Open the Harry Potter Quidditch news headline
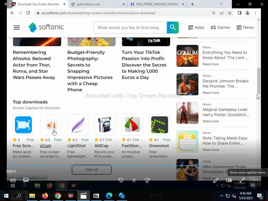The height and width of the screenshot is (201, 268). [x=226, y=112]
